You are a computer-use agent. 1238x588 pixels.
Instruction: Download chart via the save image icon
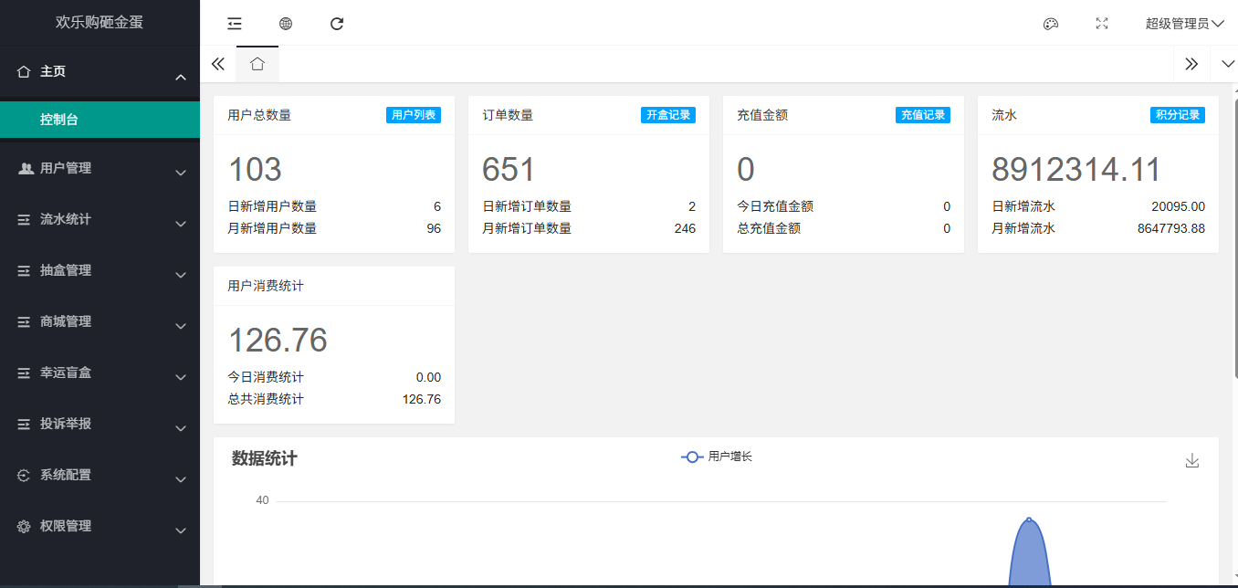click(1191, 461)
